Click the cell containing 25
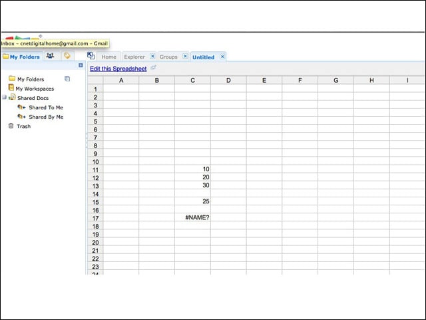The width and height of the screenshot is (426, 320). click(x=192, y=201)
